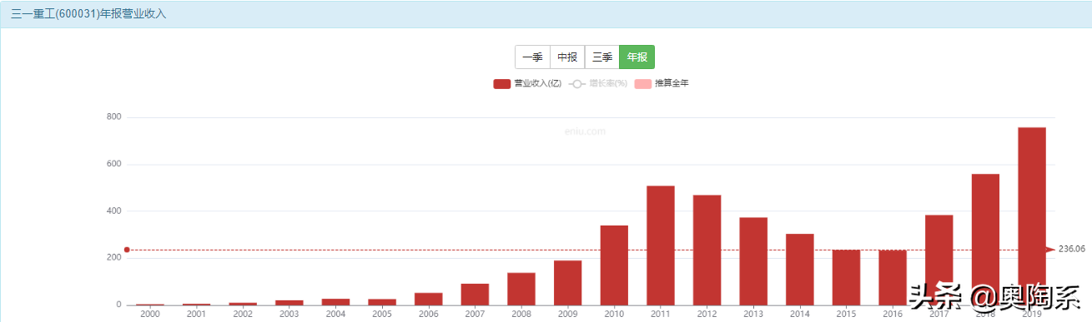
Task: Toggle 增长率(%) legend series
Action: (598, 83)
